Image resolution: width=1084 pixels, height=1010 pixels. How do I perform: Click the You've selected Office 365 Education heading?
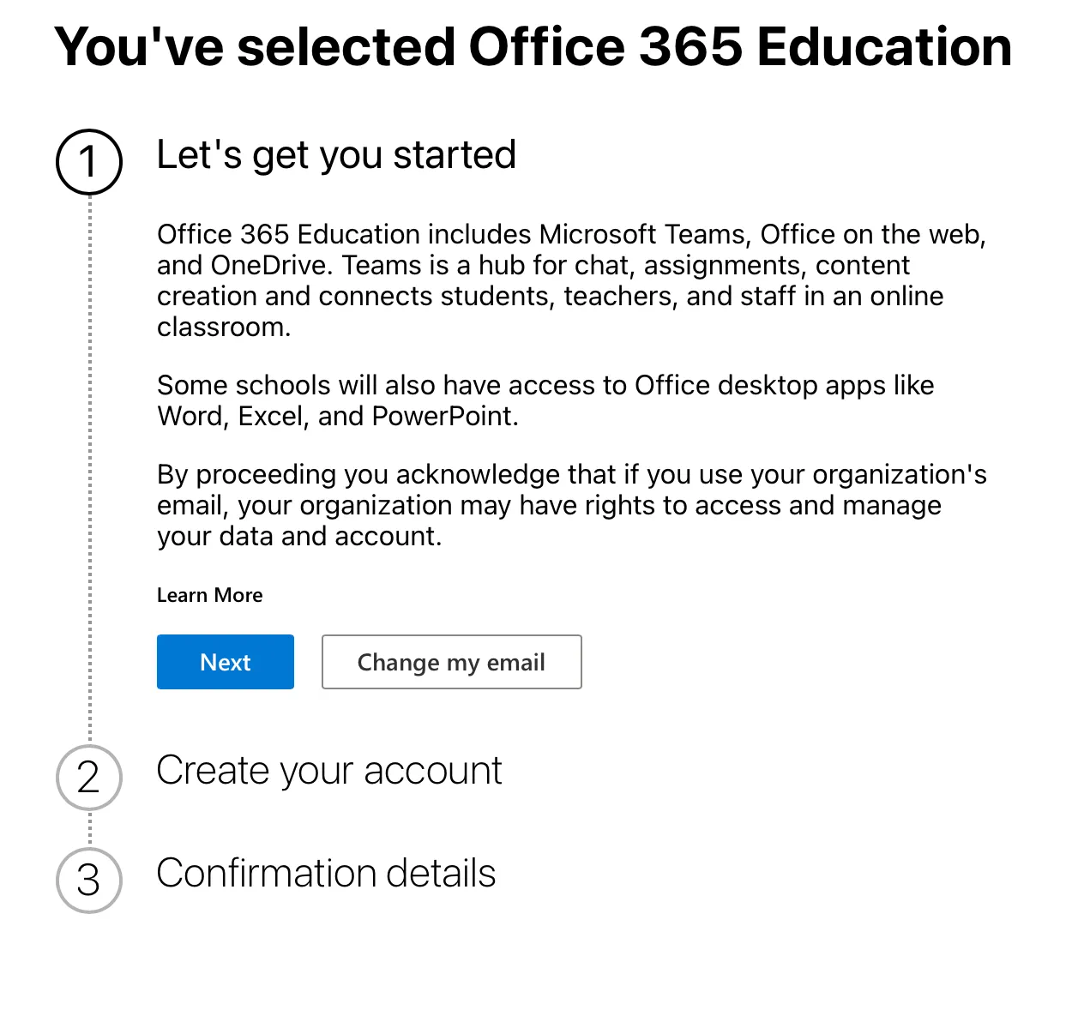pyautogui.click(x=533, y=47)
